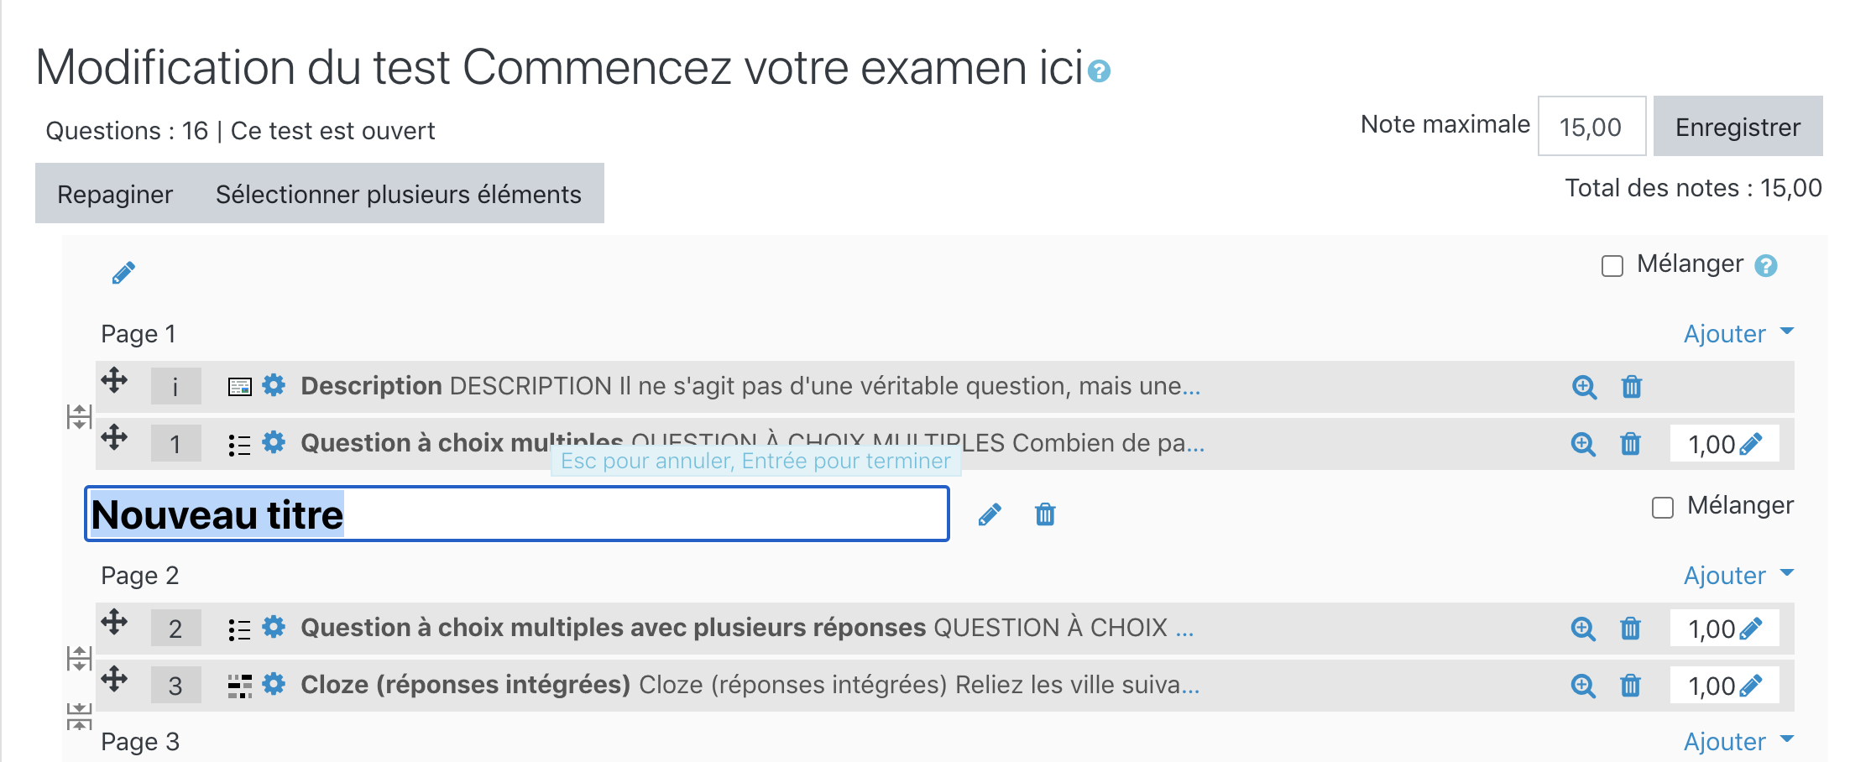Click the help icon beside the page title
This screenshot has width=1850, height=762.
tap(1099, 71)
